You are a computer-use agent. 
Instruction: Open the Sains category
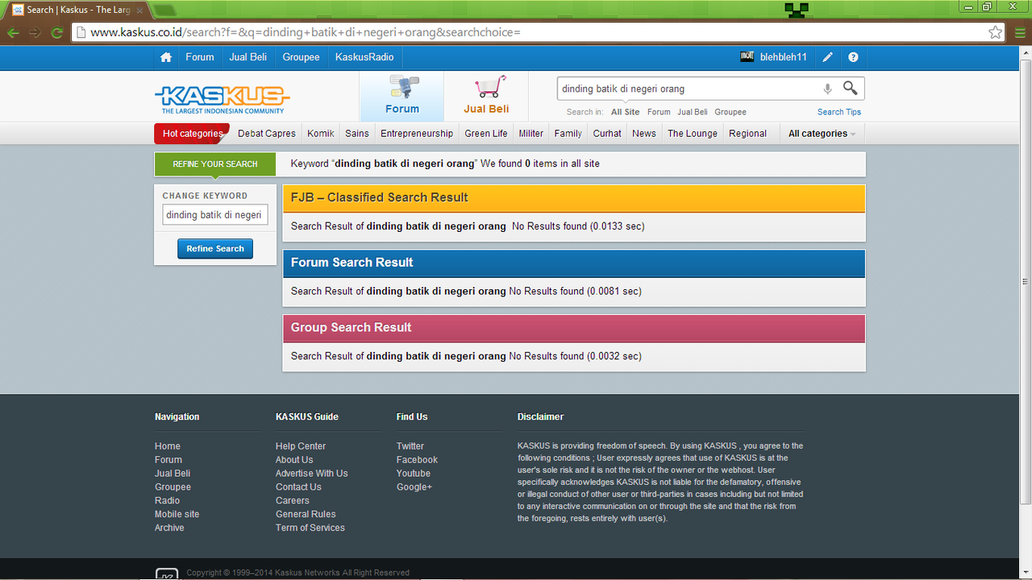357,134
